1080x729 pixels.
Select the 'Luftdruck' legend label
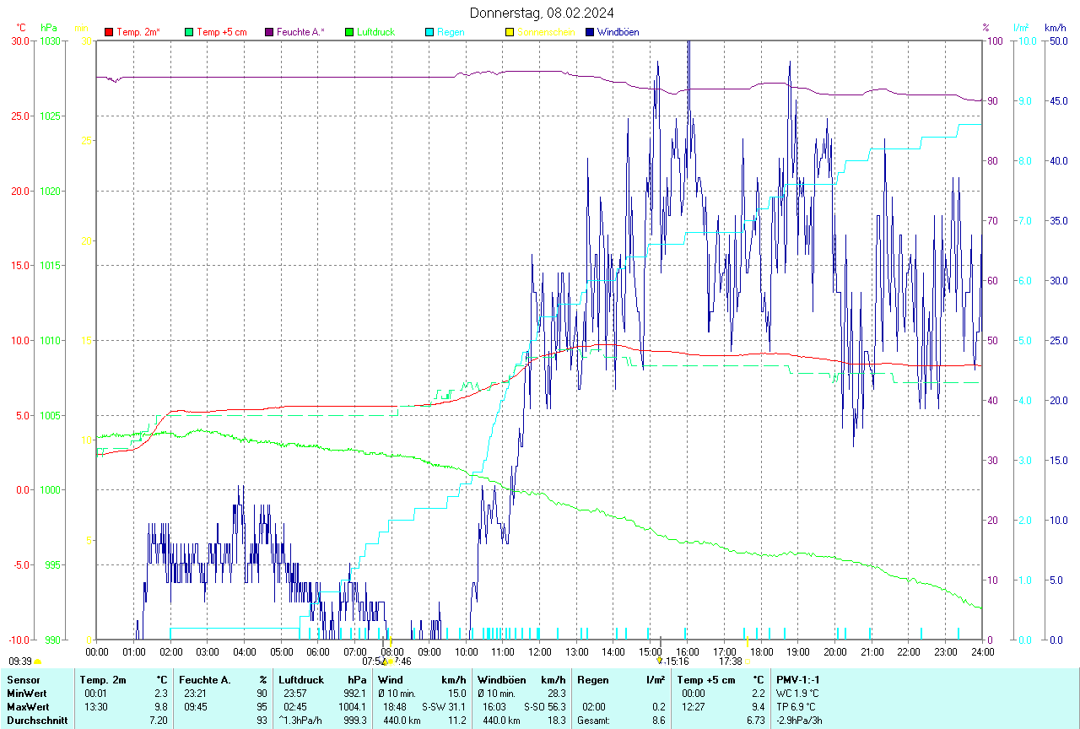[375, 32]
